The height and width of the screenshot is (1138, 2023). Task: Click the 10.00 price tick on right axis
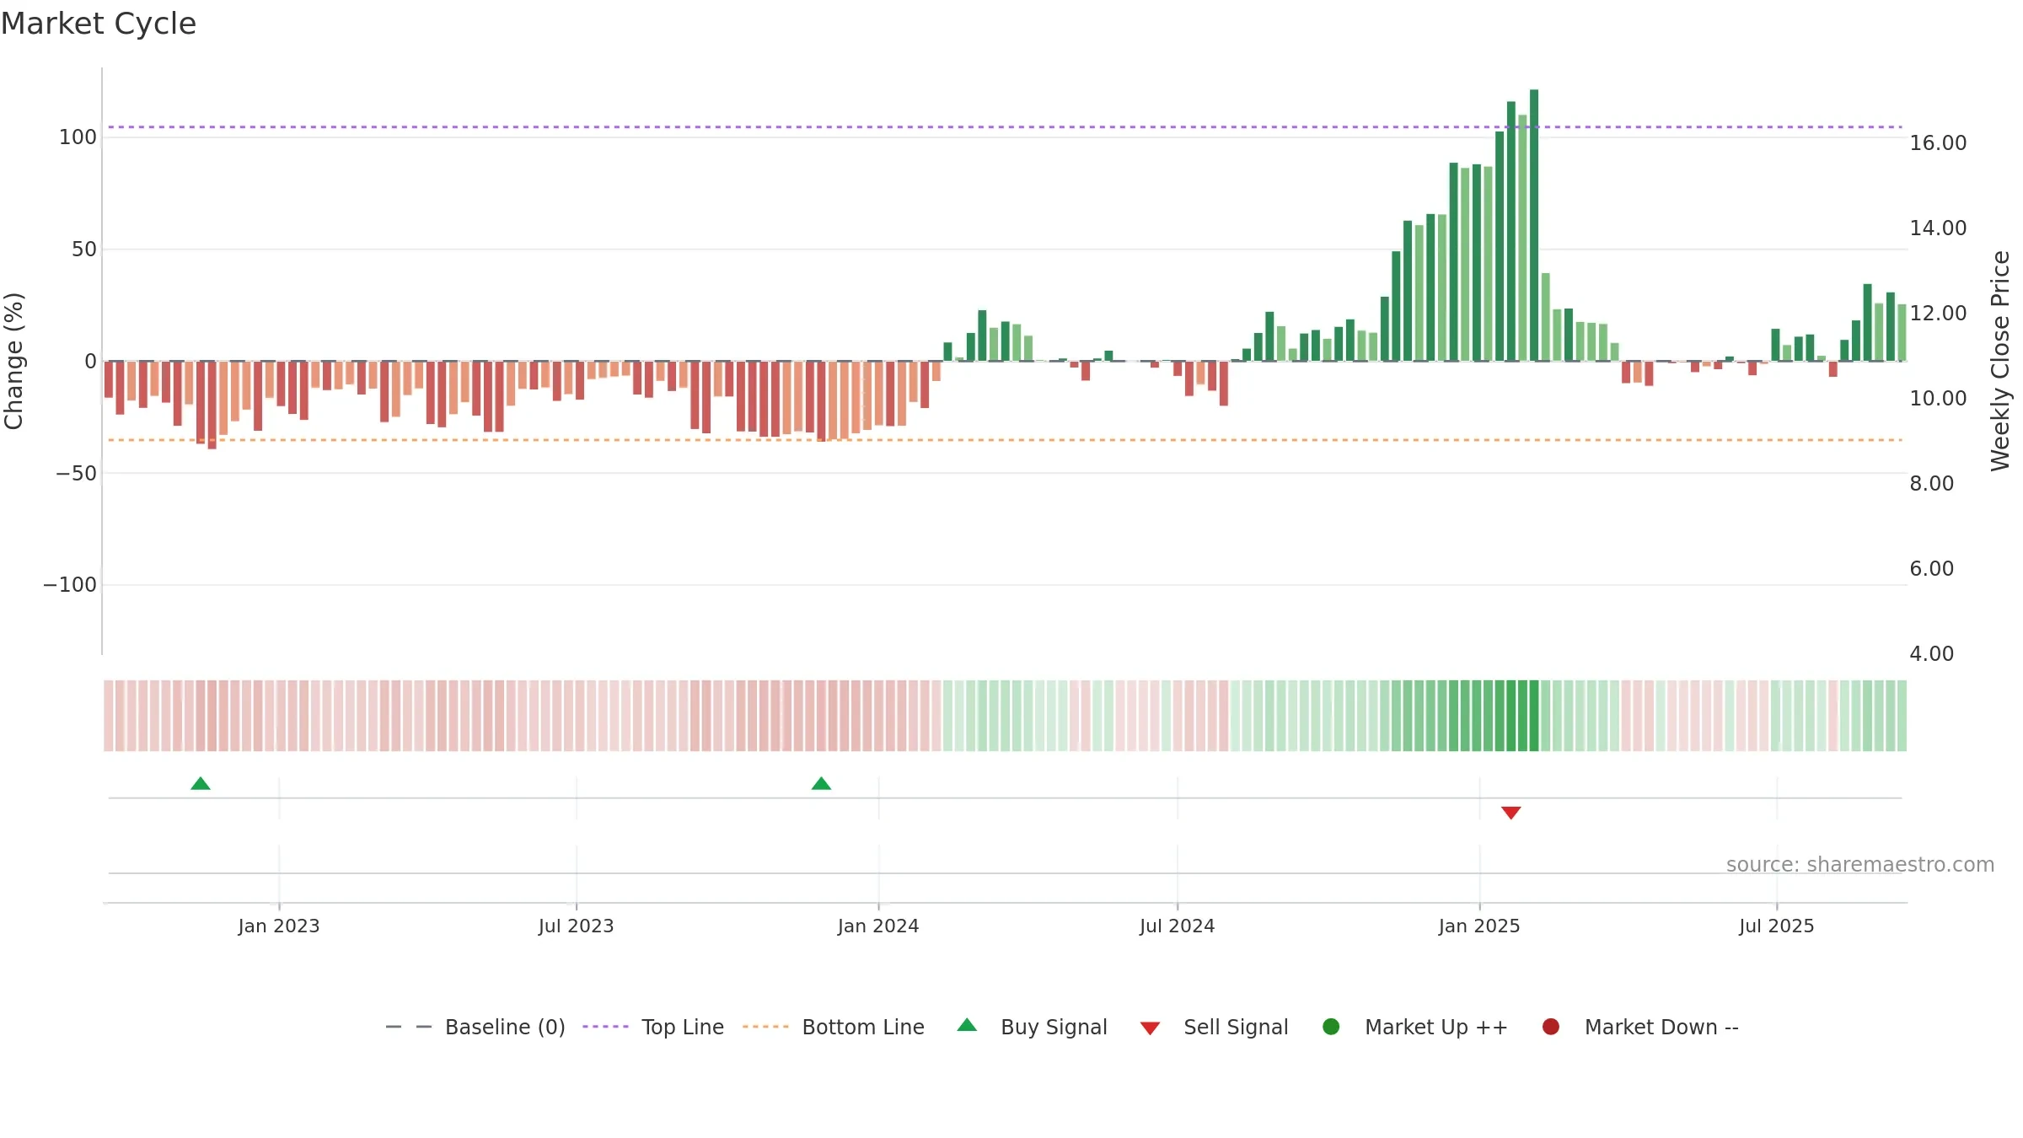[1938, 399]
